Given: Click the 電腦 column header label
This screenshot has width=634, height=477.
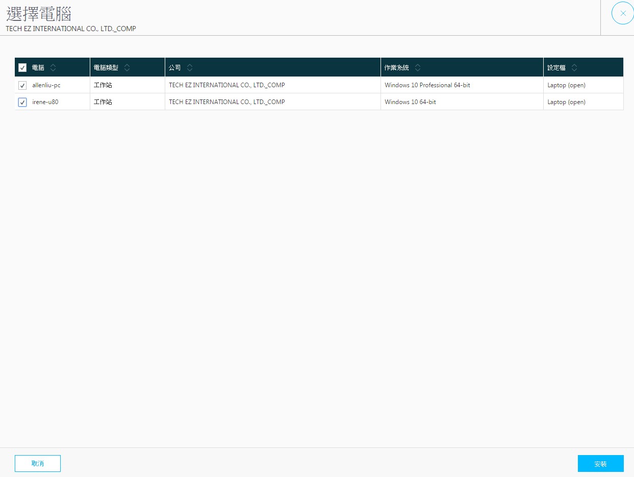Looking at the screenshot, I should (38, 67).
